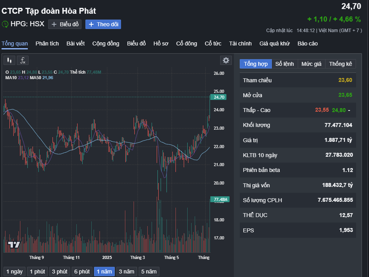This screenshot has height=277, width=369.
Task: Click the Phiên bản beta value 1.12
Action: click(347, 170)
